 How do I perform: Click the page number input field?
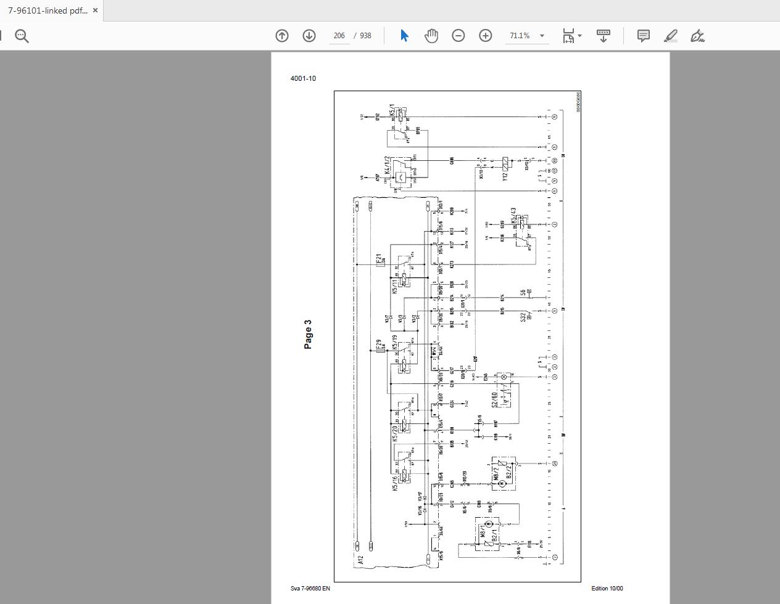pos(339,35)
